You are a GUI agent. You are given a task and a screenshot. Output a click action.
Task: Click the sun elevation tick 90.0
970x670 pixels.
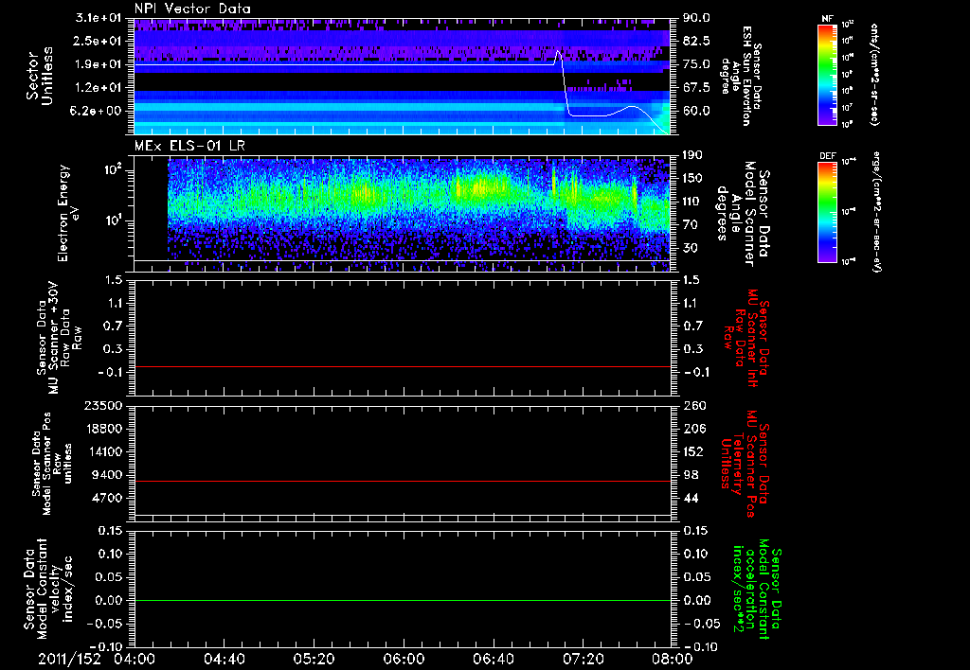click(x=696, y=18)
